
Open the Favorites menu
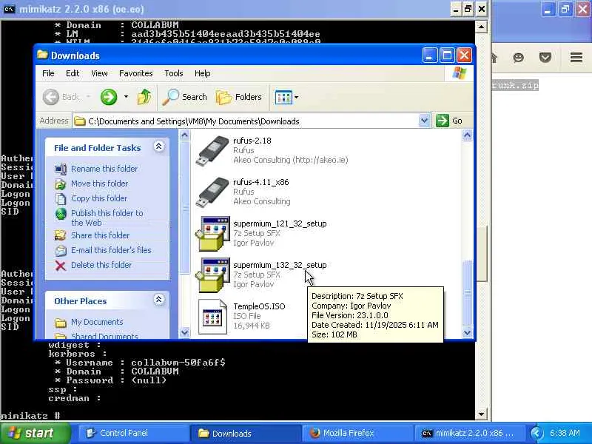click(x=136, y=73)
